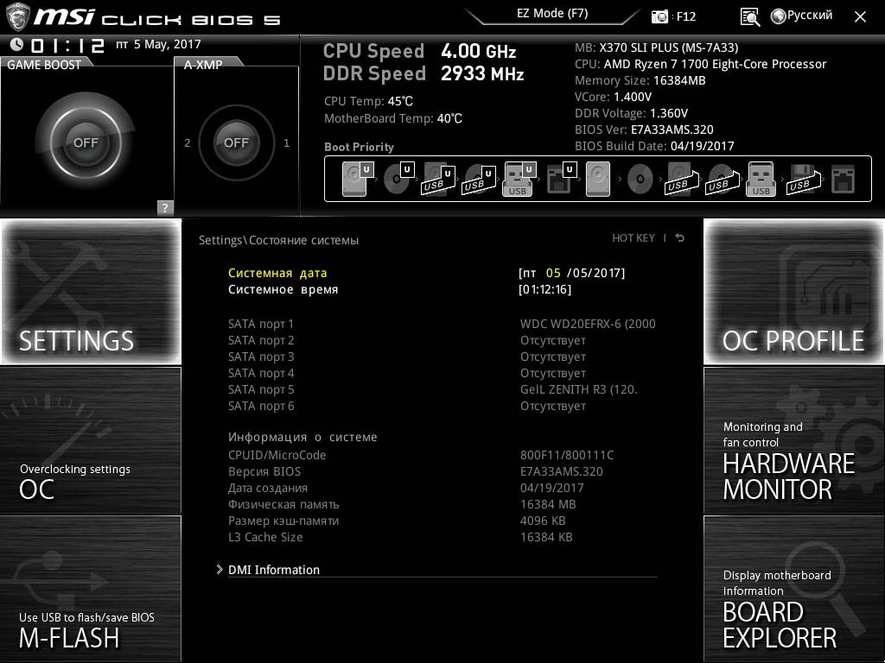The image size is (885, 663).
Task: Click the HOT KEY button
Action: [x=634, y=238]
